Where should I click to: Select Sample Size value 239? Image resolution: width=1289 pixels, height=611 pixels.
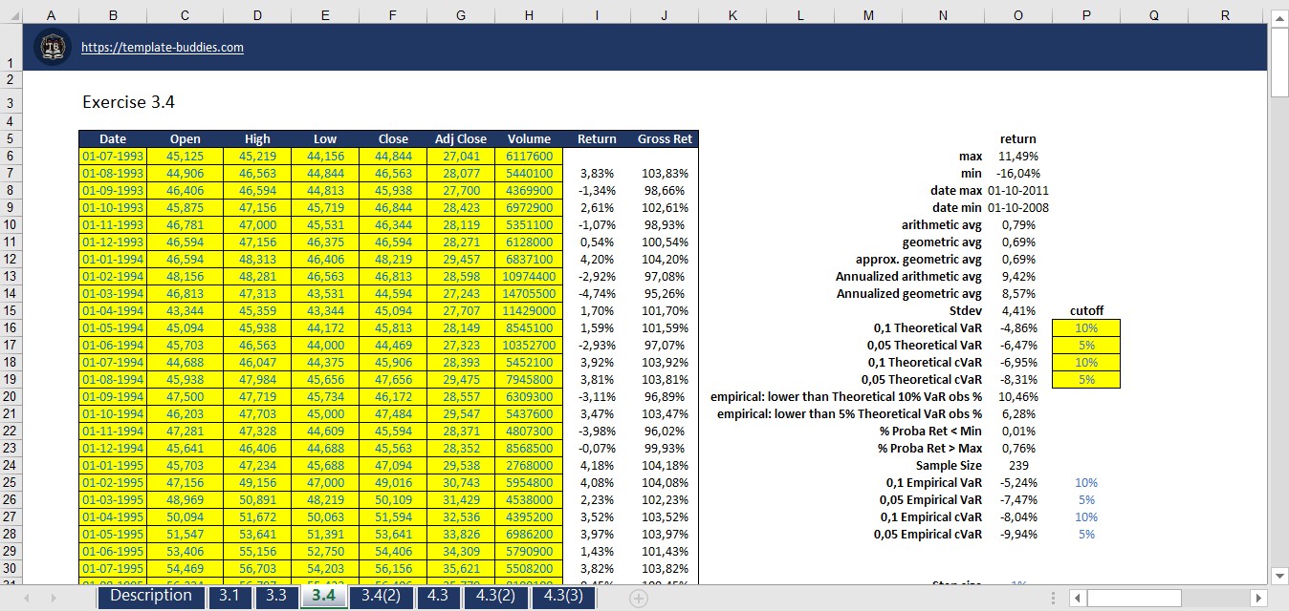pos(1017,465)
